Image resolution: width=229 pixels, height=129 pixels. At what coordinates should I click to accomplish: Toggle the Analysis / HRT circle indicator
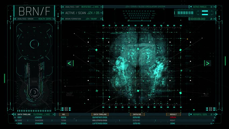click(x=63, y=7)
